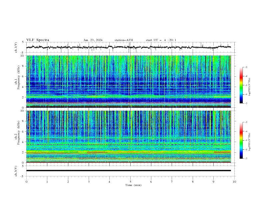Click the 'ch.1(V)' axis label
The width and height of the screenshot is (264, 204).
tap(16, 47)
